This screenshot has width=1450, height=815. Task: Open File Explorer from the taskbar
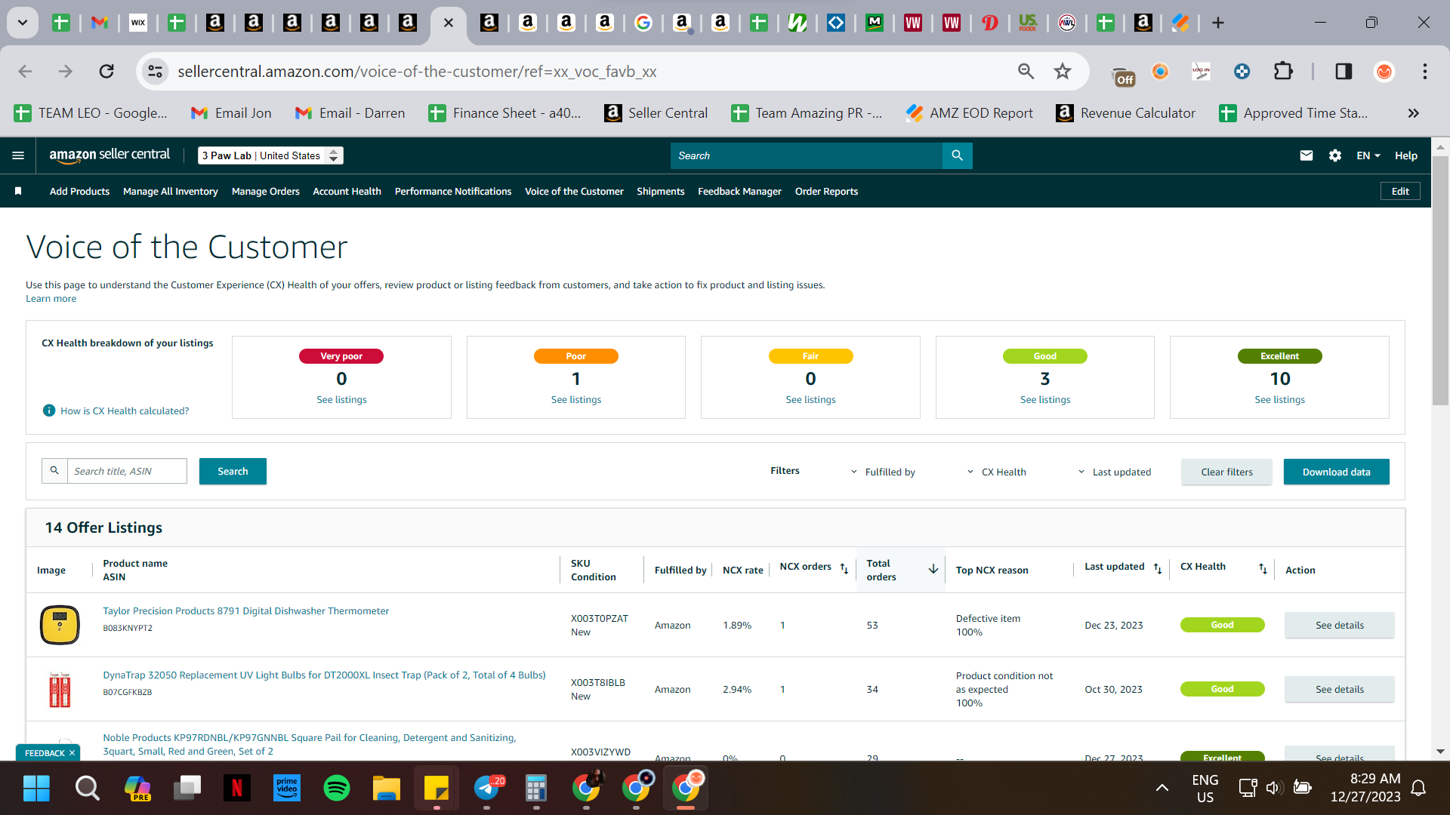pyautogui.click(x=386, y=789)
